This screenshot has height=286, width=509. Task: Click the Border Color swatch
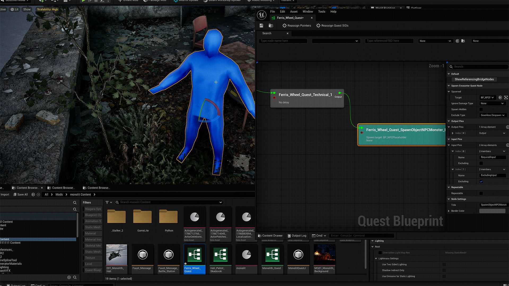coord(492,211)
